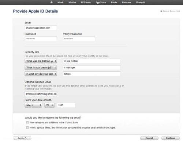Open the birth day dropdown showing 26
This screenshot has height=141, width=183.
click(x=49, y=105)
